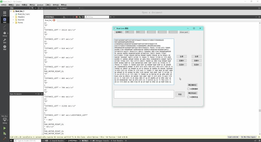Toggle the left sidebar visibility icon

coord(11,141)
